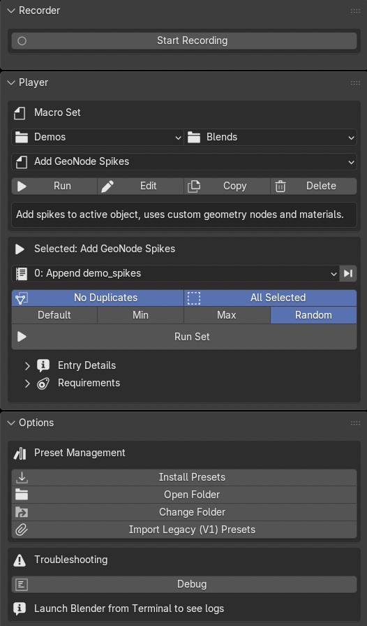
Task: Click the pencil icon on Edit
Action: [107, 186]
